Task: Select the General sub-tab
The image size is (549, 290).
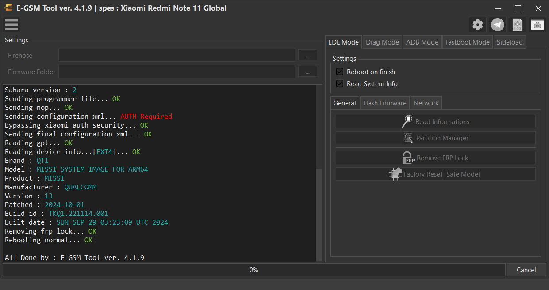Action: click(x=345, y=103)
